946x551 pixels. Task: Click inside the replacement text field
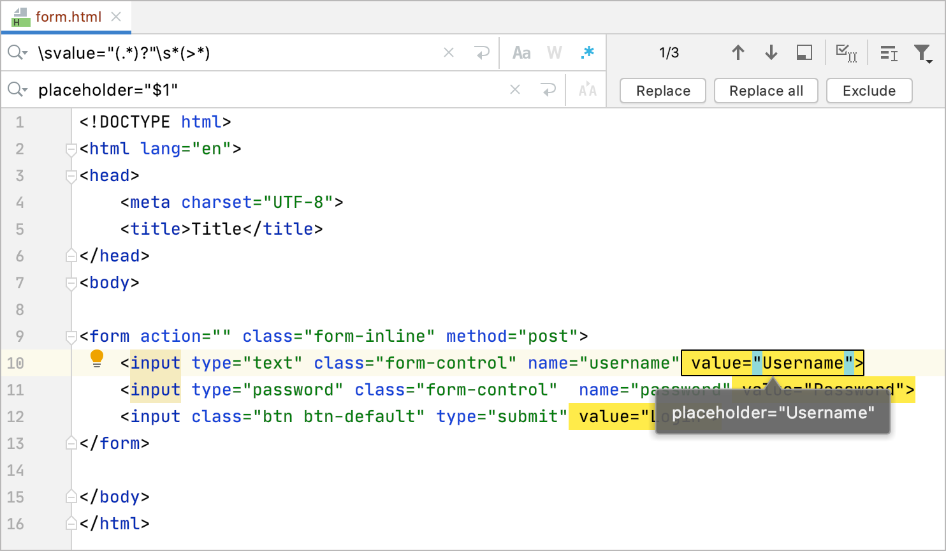[255, 90]
